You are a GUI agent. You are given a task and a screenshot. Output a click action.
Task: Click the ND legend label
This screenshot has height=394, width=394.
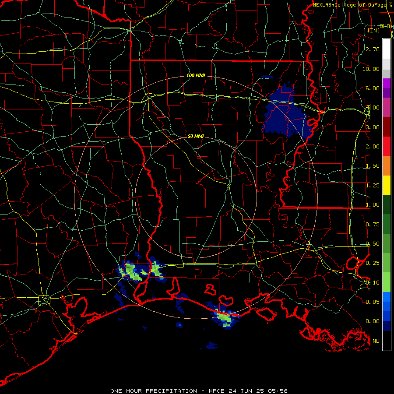[x=376, y=341]
